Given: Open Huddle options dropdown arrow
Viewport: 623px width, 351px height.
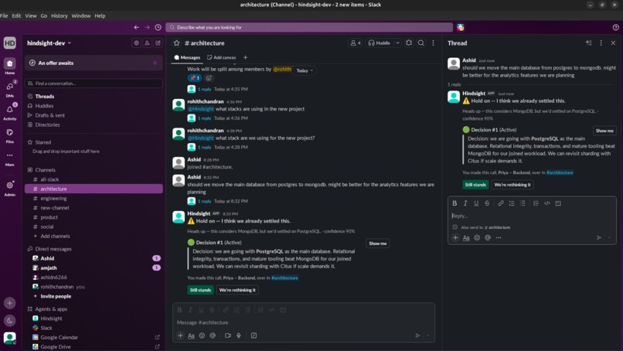Looking at the screenshot, I should [x=397, y=43].
